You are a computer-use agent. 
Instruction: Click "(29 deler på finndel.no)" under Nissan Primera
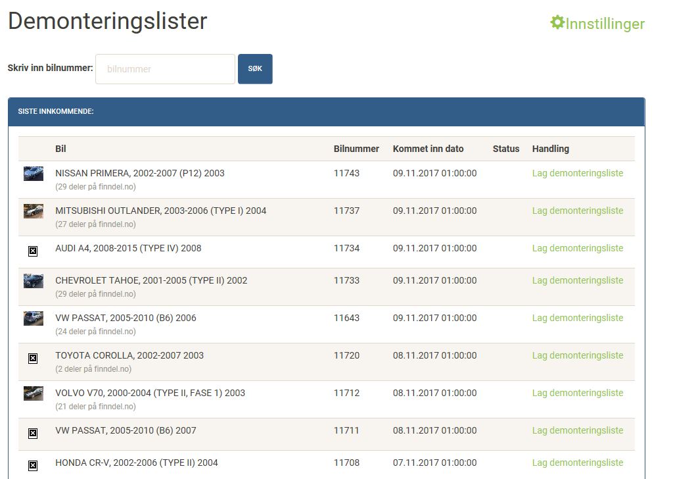[x=95, y=187]
